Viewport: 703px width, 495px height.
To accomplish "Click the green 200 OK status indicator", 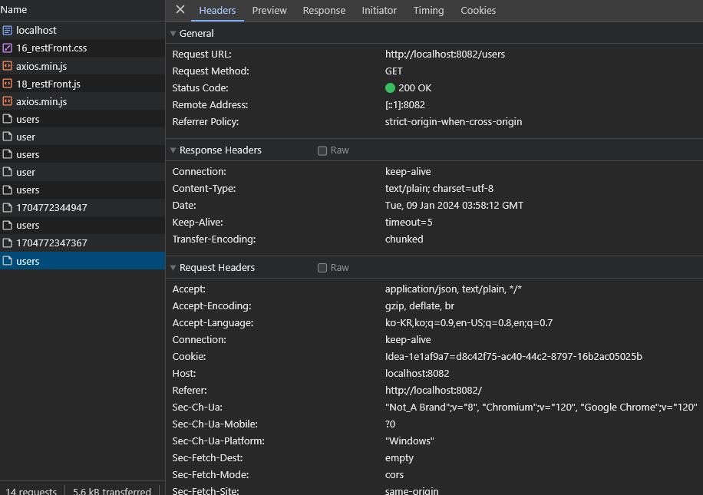I will (390, 88).
